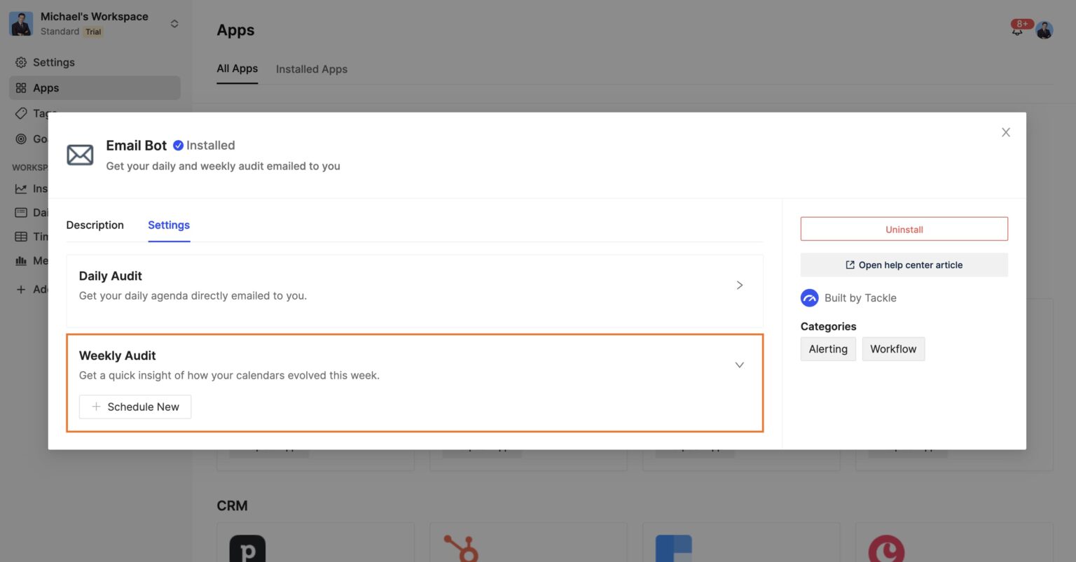Click the Alerting category tag
1076x562 pixels.
[x=828, y=349]
